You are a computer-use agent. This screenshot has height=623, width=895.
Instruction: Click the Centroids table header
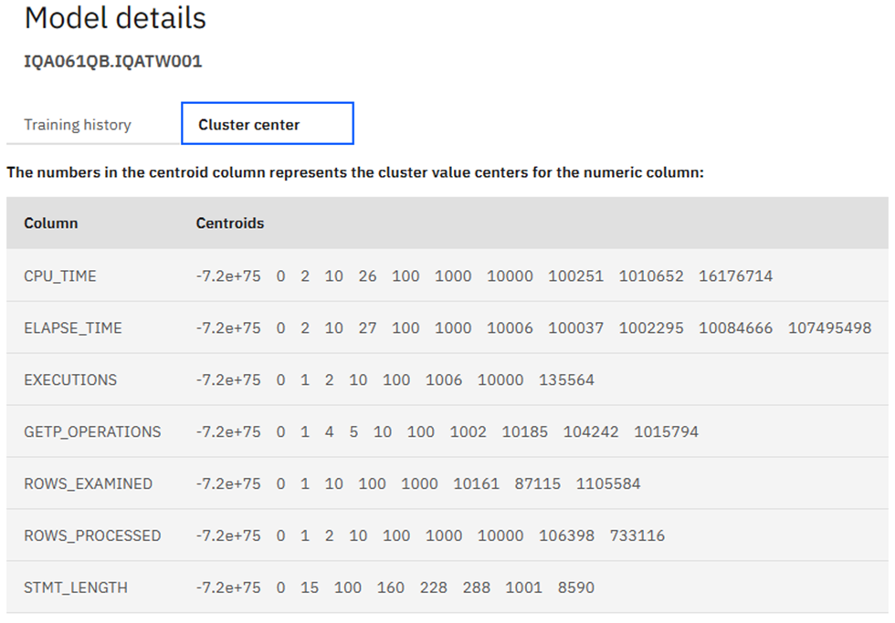(230, 223)
